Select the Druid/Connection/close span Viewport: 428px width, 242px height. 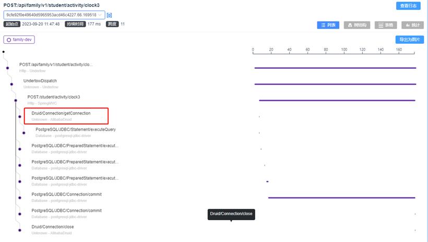coord(52,227)
